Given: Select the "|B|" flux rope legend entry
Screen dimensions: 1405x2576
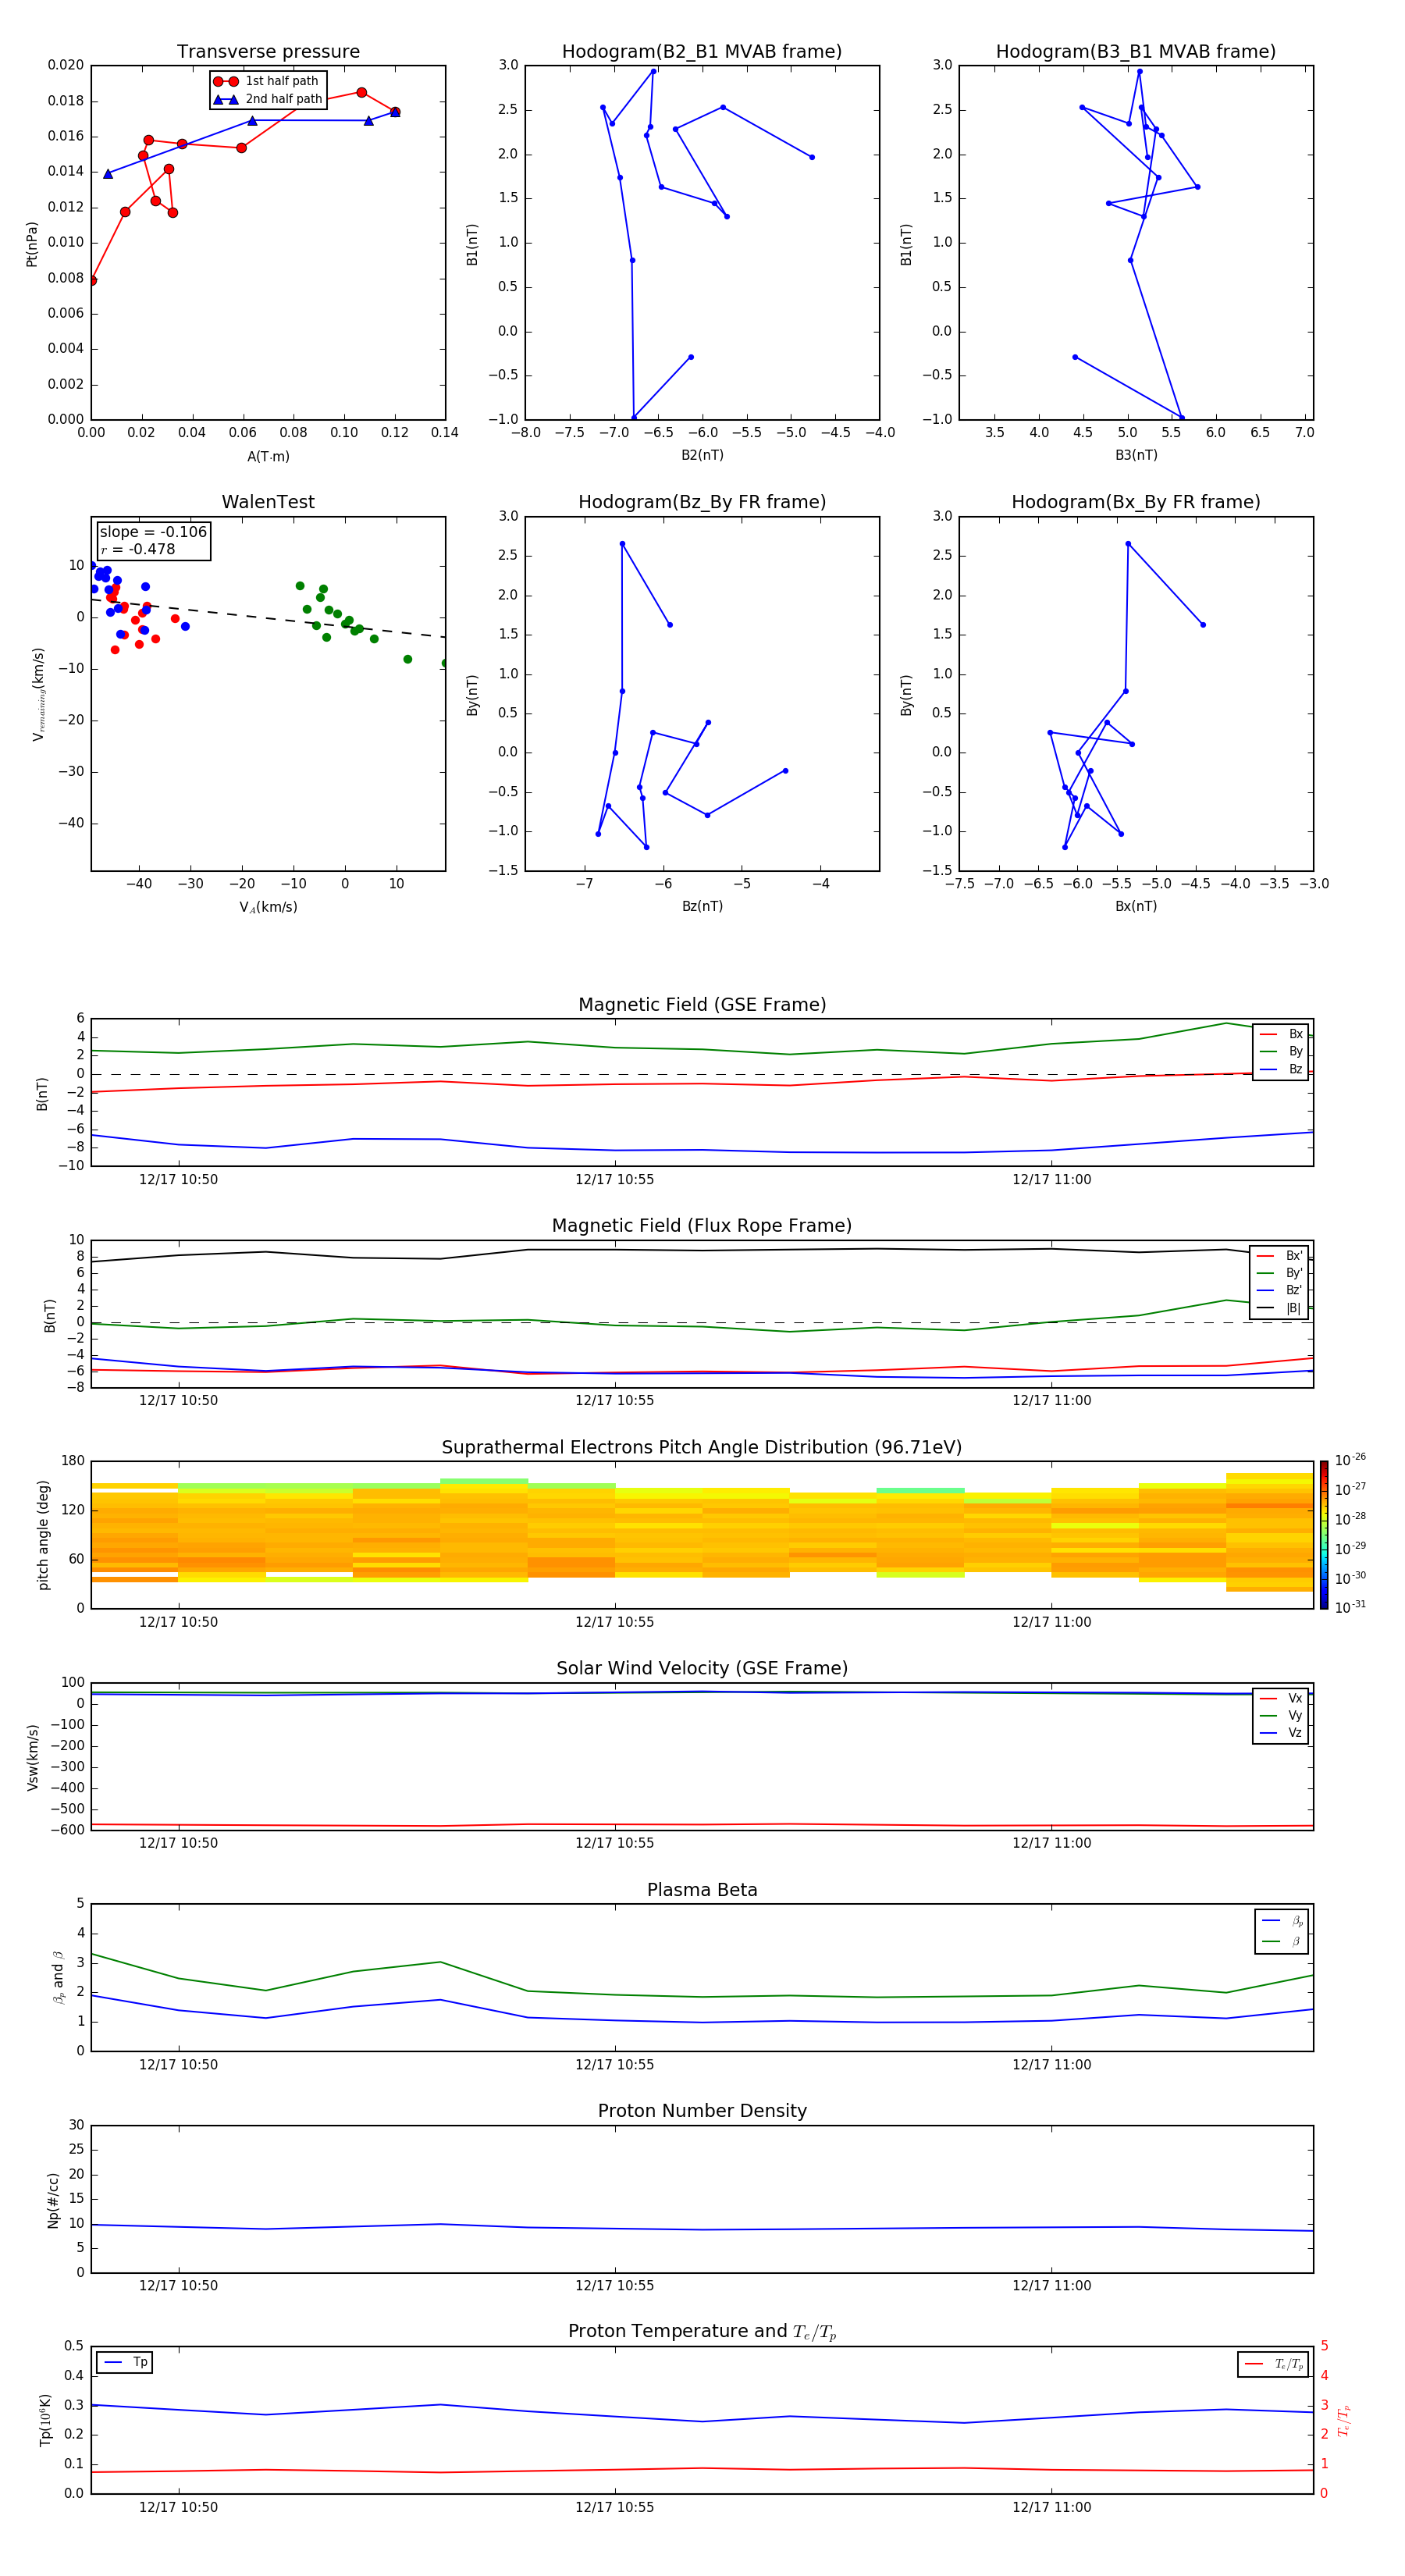Looking at the screenshot, I should pyautogui.click(x=1280, y=1308).
